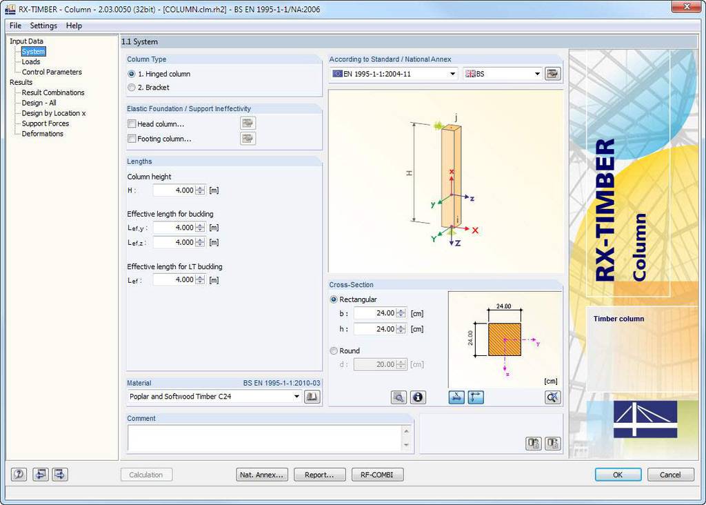Open Deformations results
Image resolution: width=706 pixels, height=505 pixels.
click(x=42, y=134)
